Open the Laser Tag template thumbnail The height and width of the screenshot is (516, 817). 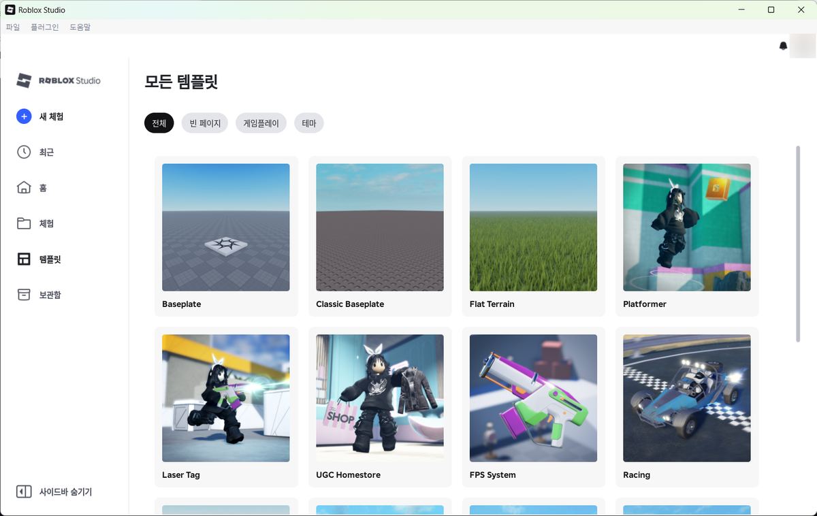(226, 398)
